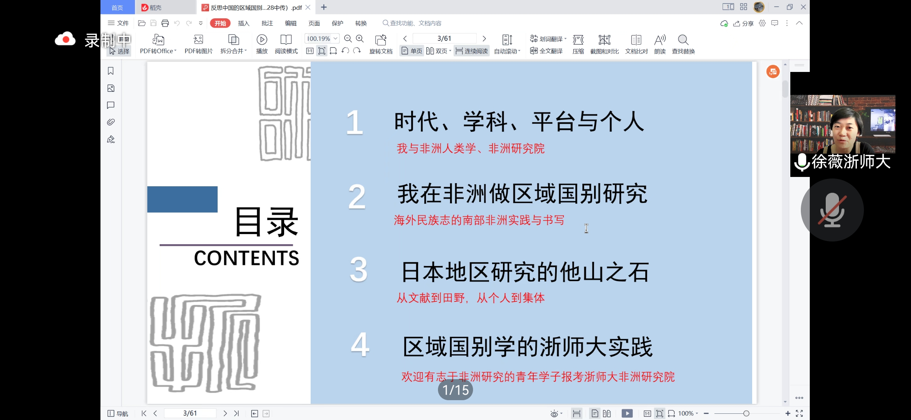The height and width of the screenshot is (420, 911).
Task: Open the 自动滚动 dropdown menu
Action: (507, 51)
